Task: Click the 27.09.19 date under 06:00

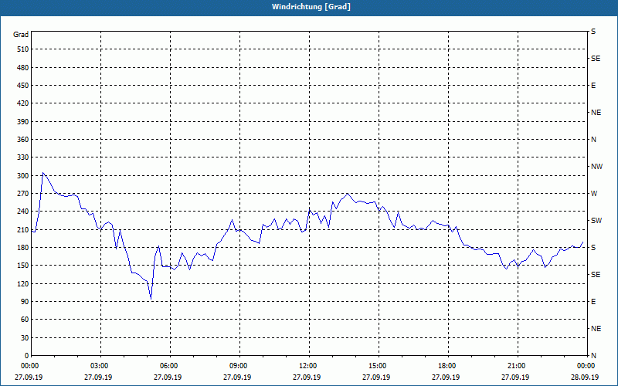Action: (x=168, y=377)
